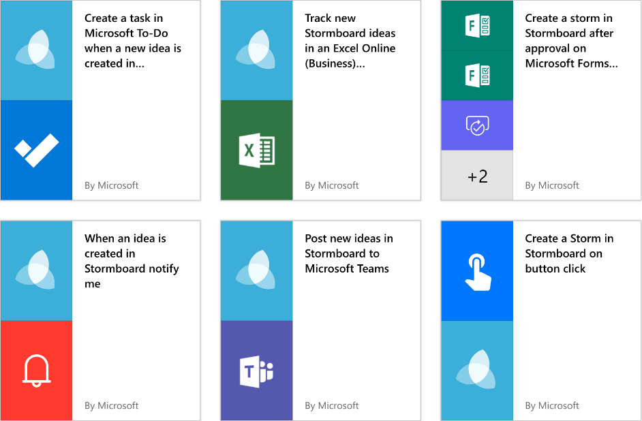Select the purple Approvals icon
This screenshot has height=421, width=642.
pyautogui.click(x=477, y=125)
